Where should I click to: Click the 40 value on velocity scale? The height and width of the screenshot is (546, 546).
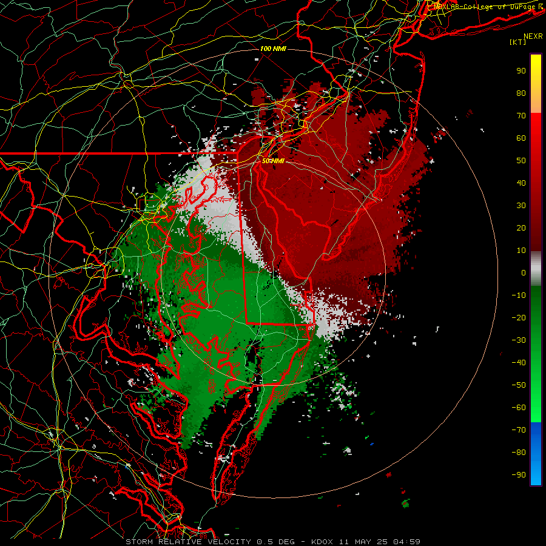coord(521,183)
